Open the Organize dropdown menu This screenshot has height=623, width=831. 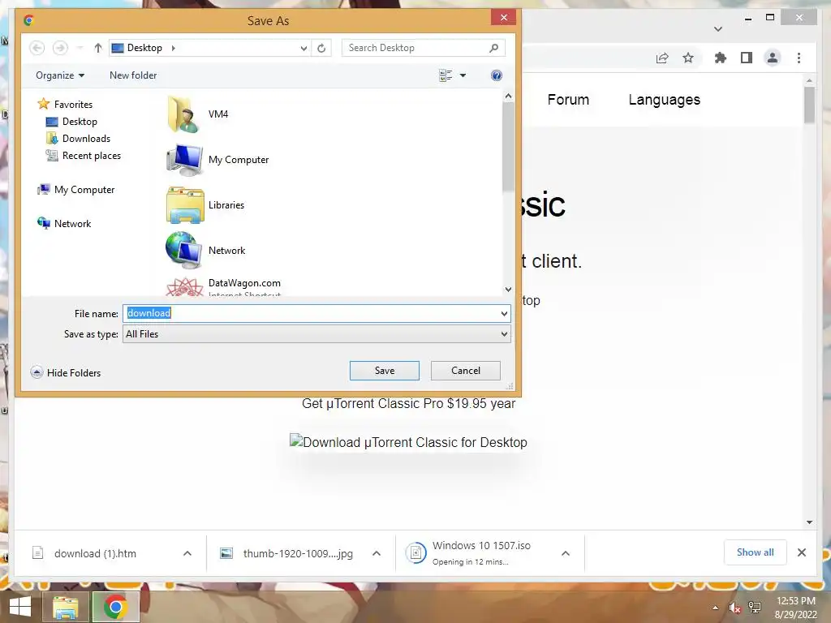[60, 75]
